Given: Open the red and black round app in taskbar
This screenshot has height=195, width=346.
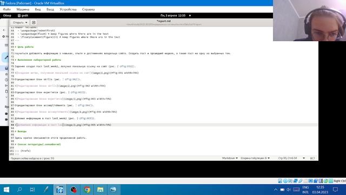Looking at the screenshot, I should point(74,190).
